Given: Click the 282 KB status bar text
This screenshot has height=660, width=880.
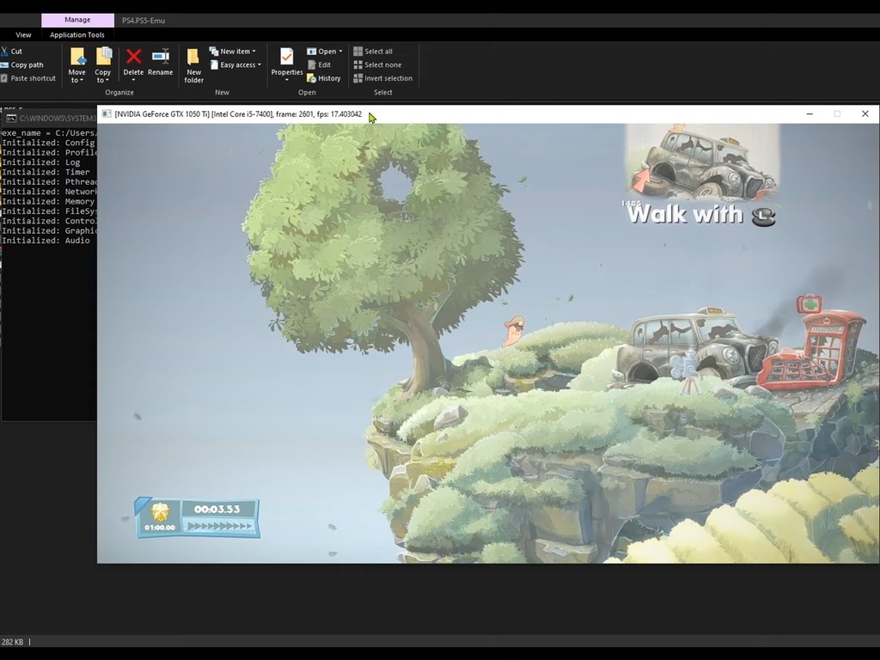Looking at the screenshot, I should [x=12, y=641].
